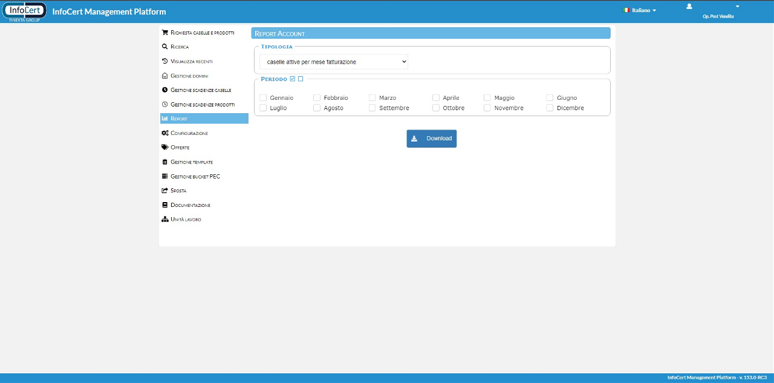Screen dimensions: 774x383
Task: Open the Report menu item
Action: (204, 119)
